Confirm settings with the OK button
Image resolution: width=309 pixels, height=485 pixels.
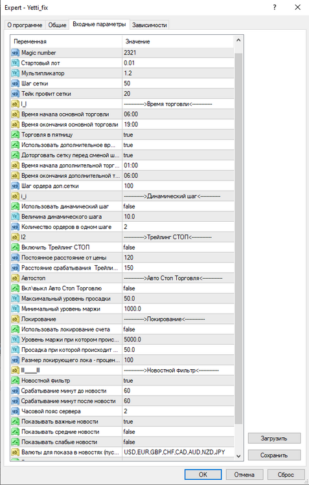[x=203, y=475]
